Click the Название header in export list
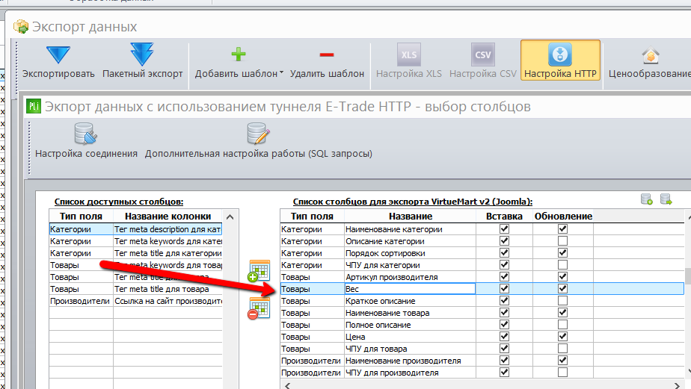 coord(411,216)
